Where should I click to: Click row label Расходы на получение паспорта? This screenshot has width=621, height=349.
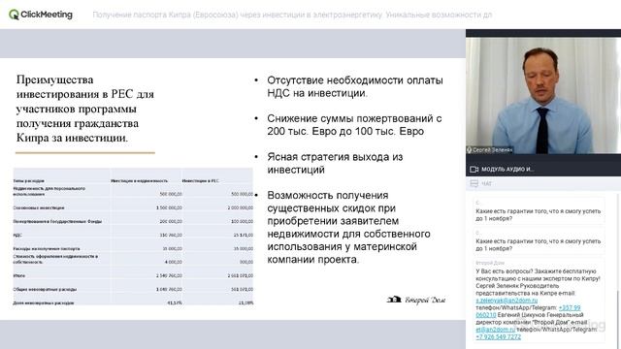coord(47,249)
